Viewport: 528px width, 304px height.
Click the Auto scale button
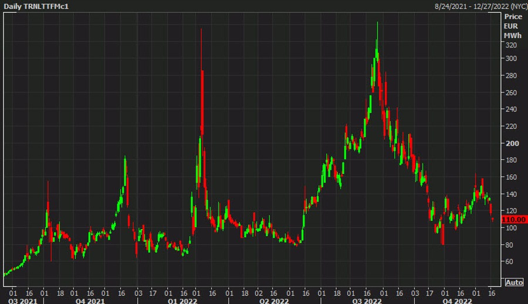(x=514, y=282)
